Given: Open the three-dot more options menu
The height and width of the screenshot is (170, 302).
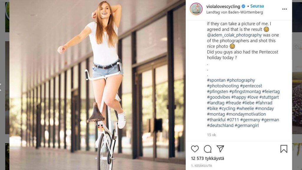Looking at the screenshot, I should (x=284, y=9).
